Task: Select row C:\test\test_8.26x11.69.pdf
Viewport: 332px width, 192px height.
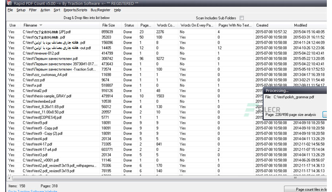Action: (x=135, y=107)
